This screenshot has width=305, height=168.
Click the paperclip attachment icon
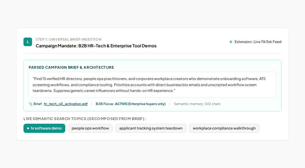coord(30,104)
